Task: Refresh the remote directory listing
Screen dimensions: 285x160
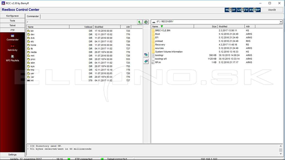Action: pyautogui.click(x=146, y=22)
